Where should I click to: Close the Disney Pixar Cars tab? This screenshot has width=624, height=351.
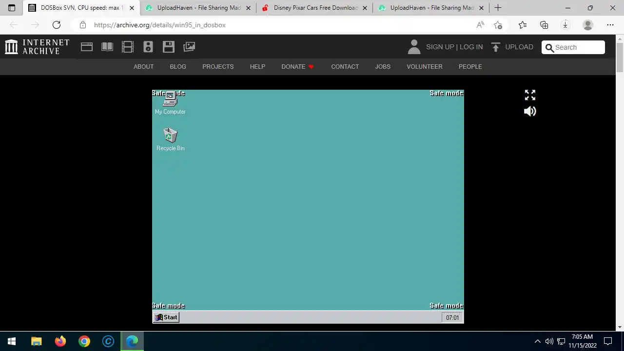(x=365, y=8)
